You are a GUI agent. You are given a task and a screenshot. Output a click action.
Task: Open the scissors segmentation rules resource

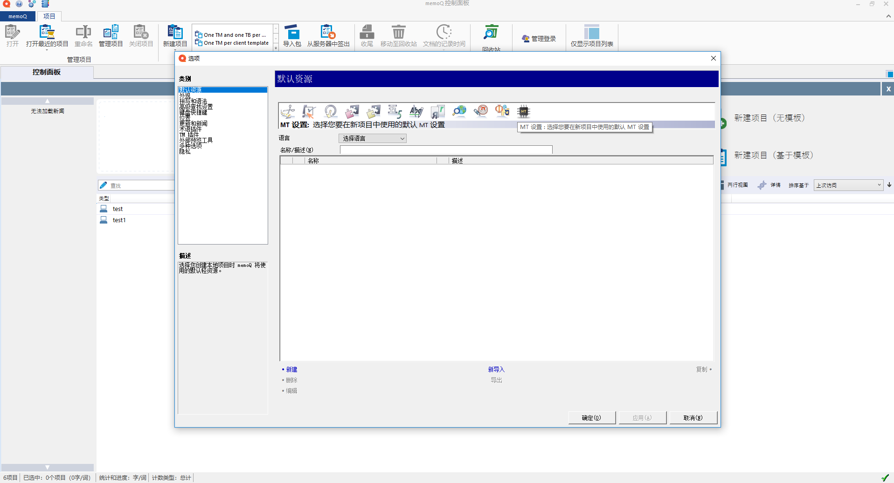pos(288,111)
